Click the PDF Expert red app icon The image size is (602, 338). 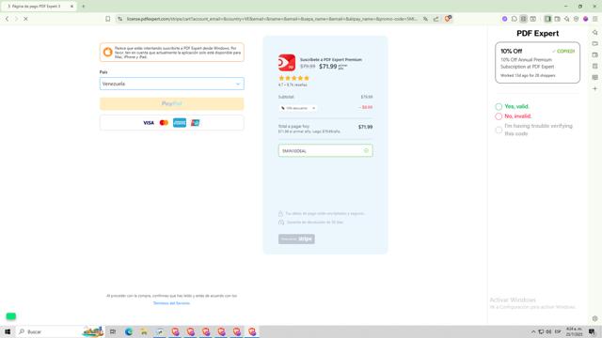point(287,63)
